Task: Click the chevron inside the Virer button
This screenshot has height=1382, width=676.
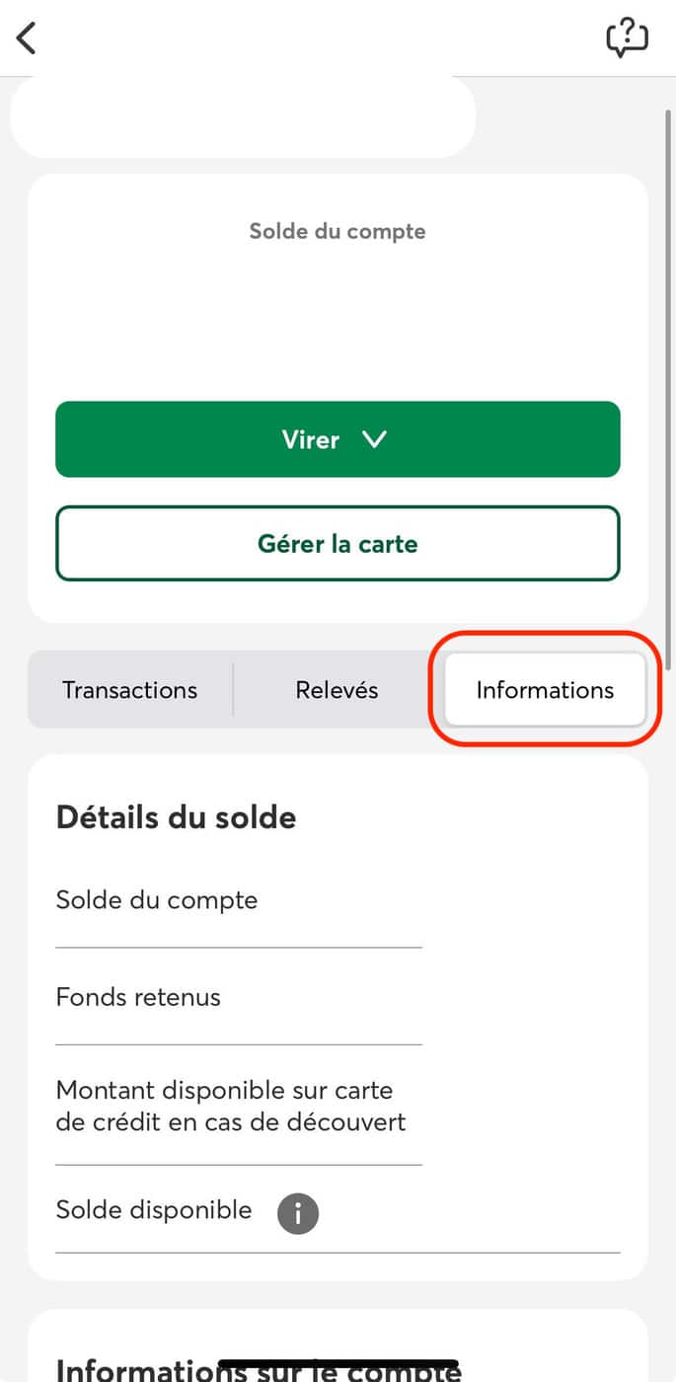Action: pos(375,439)
